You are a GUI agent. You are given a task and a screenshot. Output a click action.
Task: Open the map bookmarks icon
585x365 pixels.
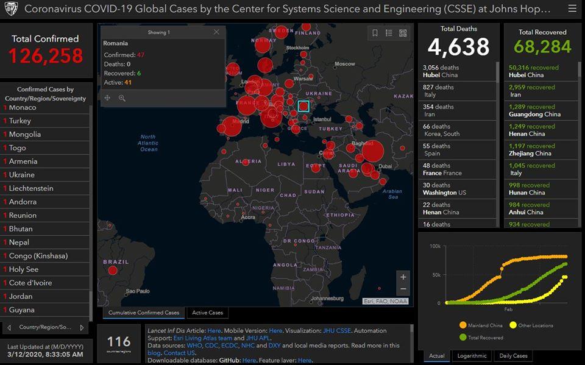tap(375, 33)
